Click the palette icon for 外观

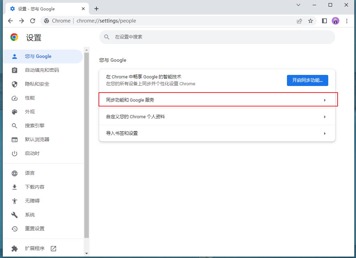[15, 112]
